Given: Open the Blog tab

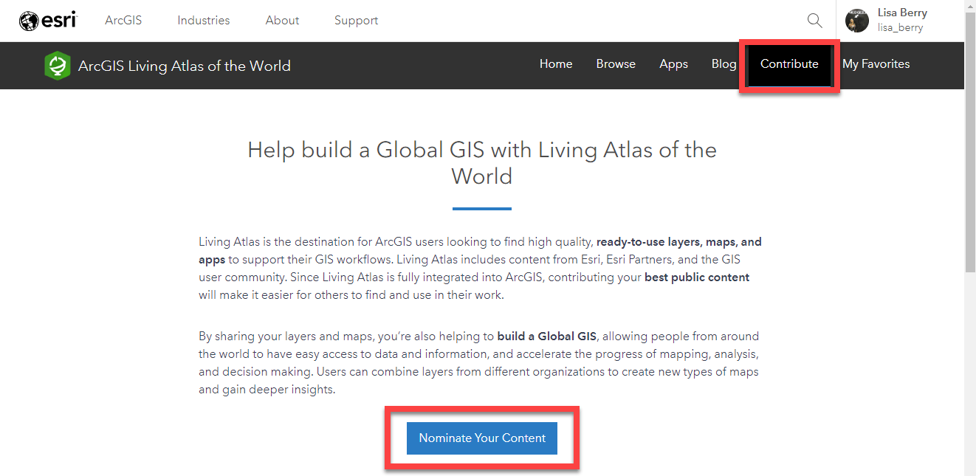Looking at the screenshot, I should click(724, 64).
